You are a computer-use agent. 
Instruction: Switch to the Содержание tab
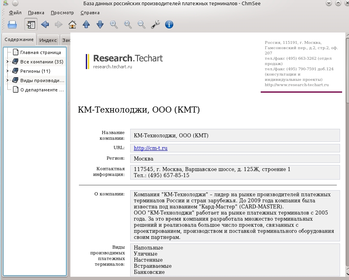pyautogui.click(x=19, y=39)
